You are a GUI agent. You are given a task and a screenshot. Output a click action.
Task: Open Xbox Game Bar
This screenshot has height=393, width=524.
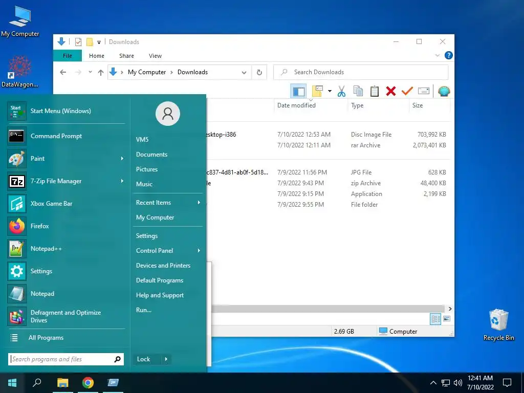coord(66,204)
